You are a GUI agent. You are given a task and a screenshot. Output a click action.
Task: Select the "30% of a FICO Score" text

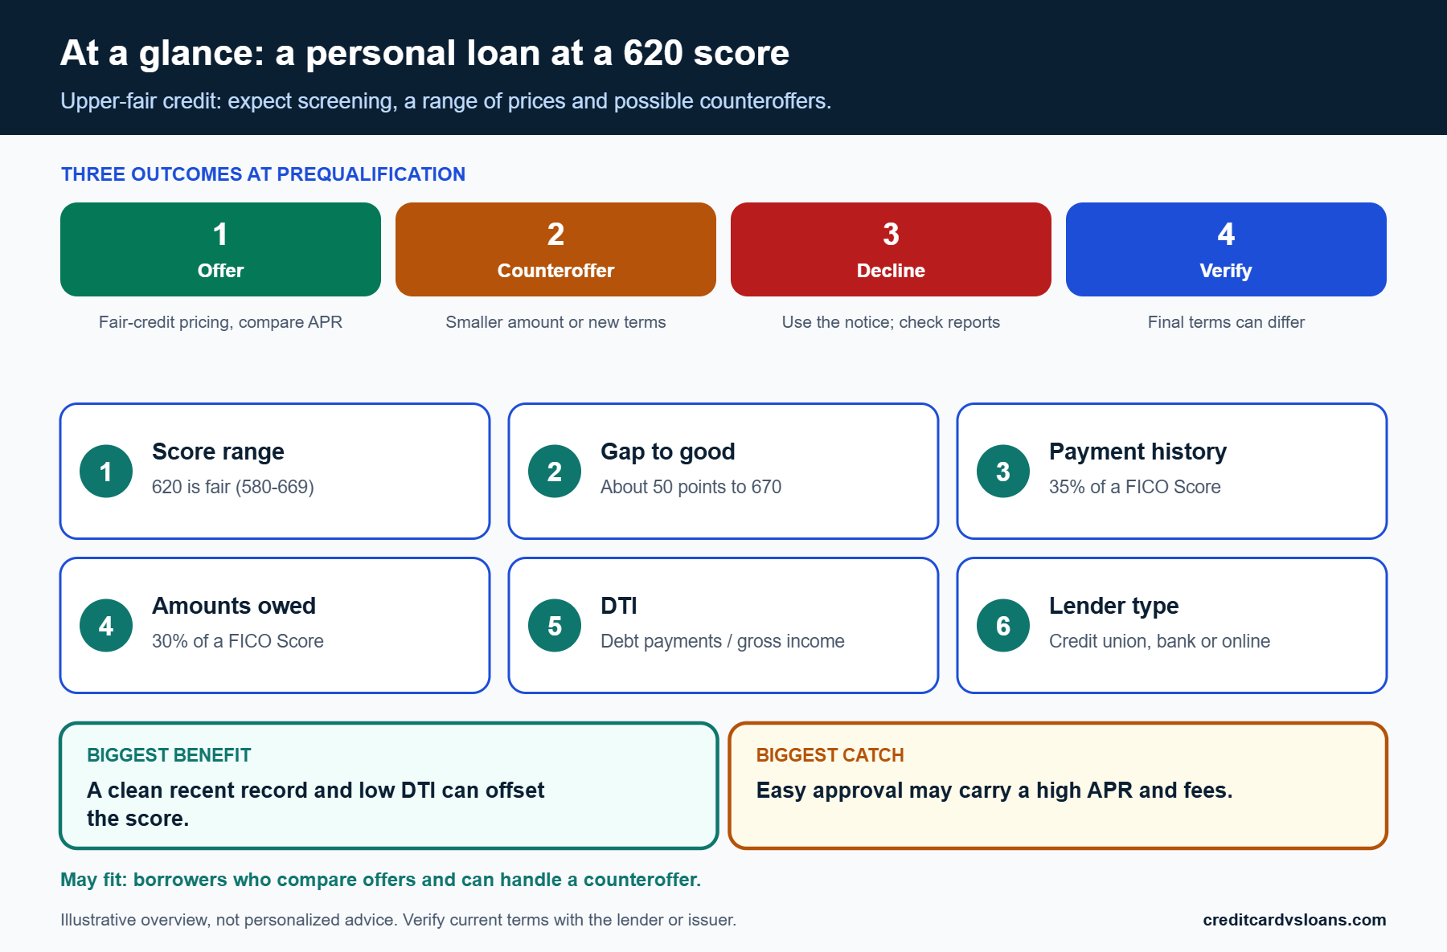click(x=238, y=641)
